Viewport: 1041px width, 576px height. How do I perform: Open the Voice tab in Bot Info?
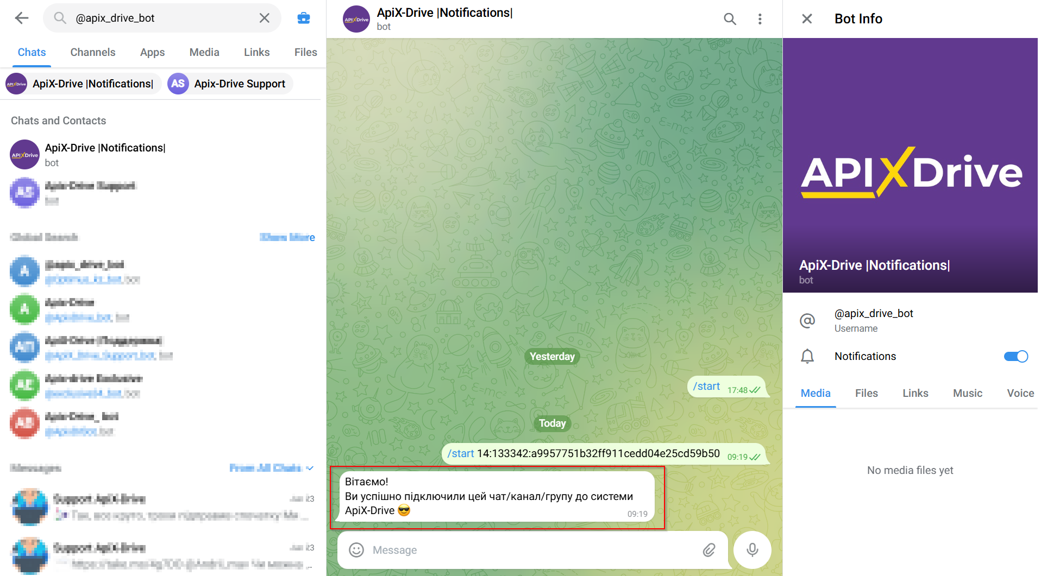click(1020, 393)
